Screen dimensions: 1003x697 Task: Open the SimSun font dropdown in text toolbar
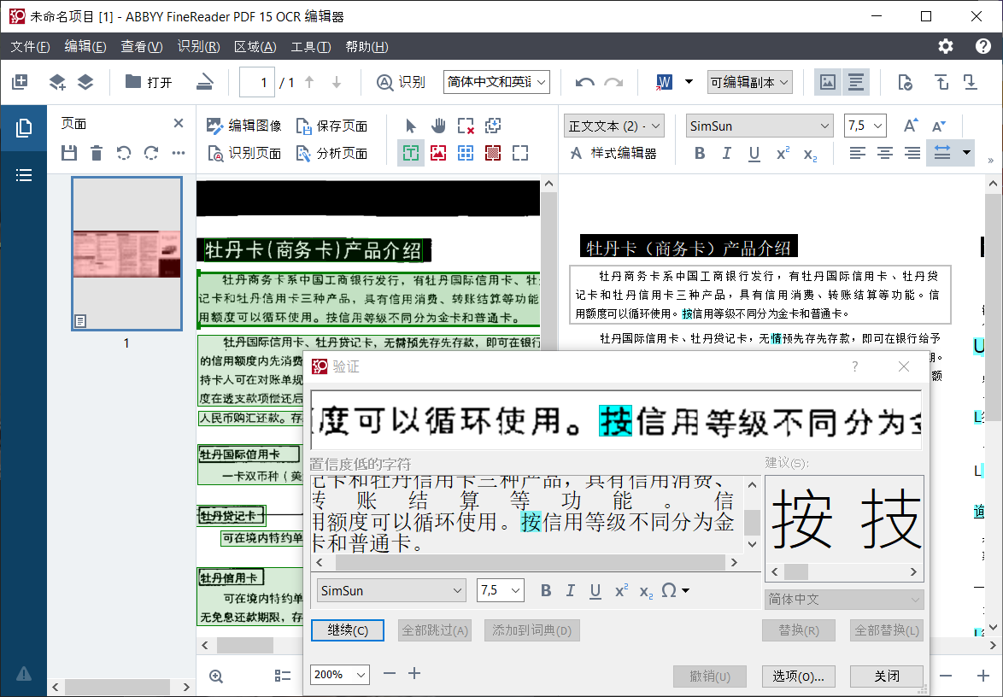pos(760,126)
